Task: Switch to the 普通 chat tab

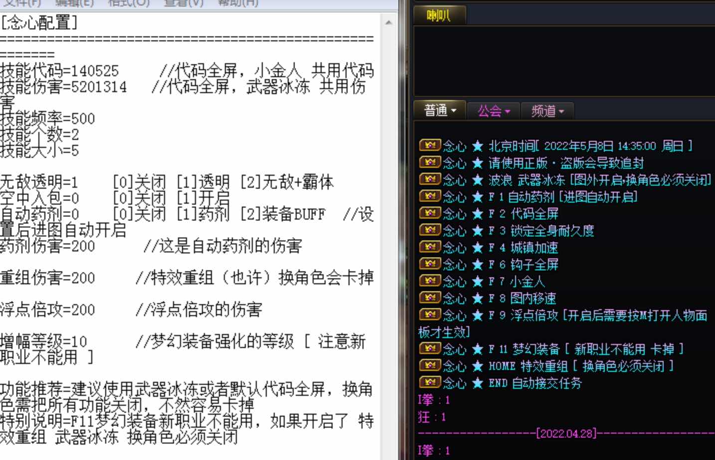Action: tap(440, 111)
